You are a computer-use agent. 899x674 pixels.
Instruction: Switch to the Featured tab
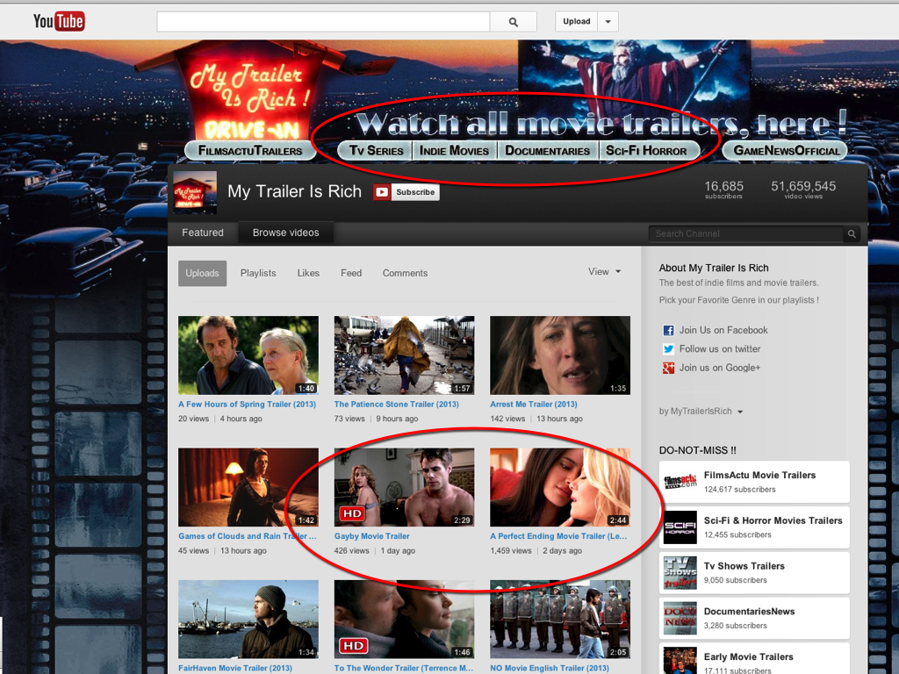pos(203,233)
